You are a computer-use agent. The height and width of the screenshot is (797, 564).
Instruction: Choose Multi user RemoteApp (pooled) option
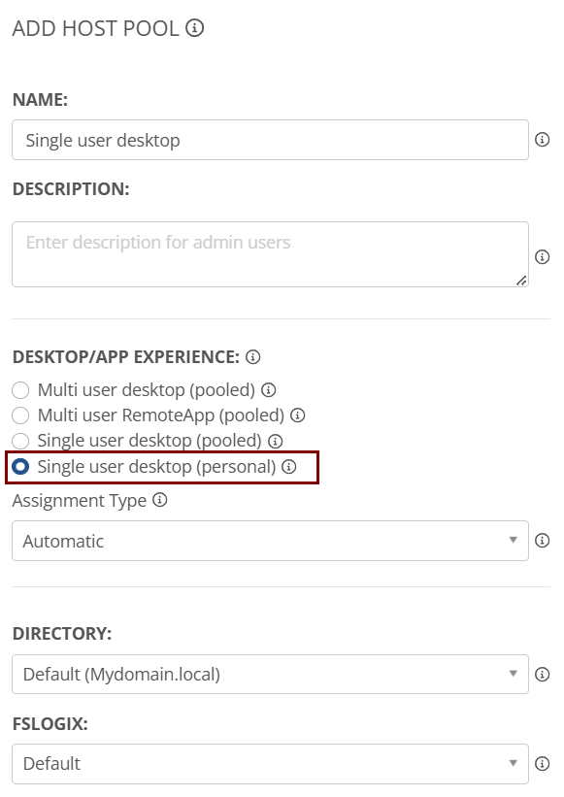click(20, 415)
